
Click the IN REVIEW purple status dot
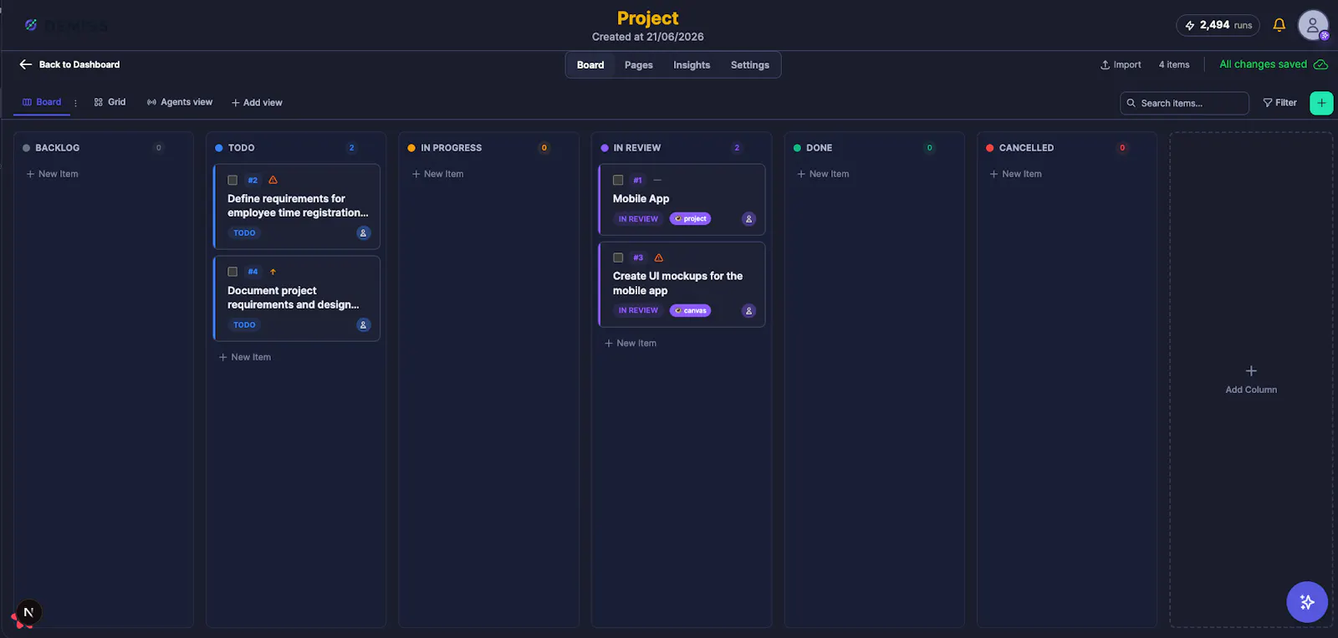pos(605,148)
